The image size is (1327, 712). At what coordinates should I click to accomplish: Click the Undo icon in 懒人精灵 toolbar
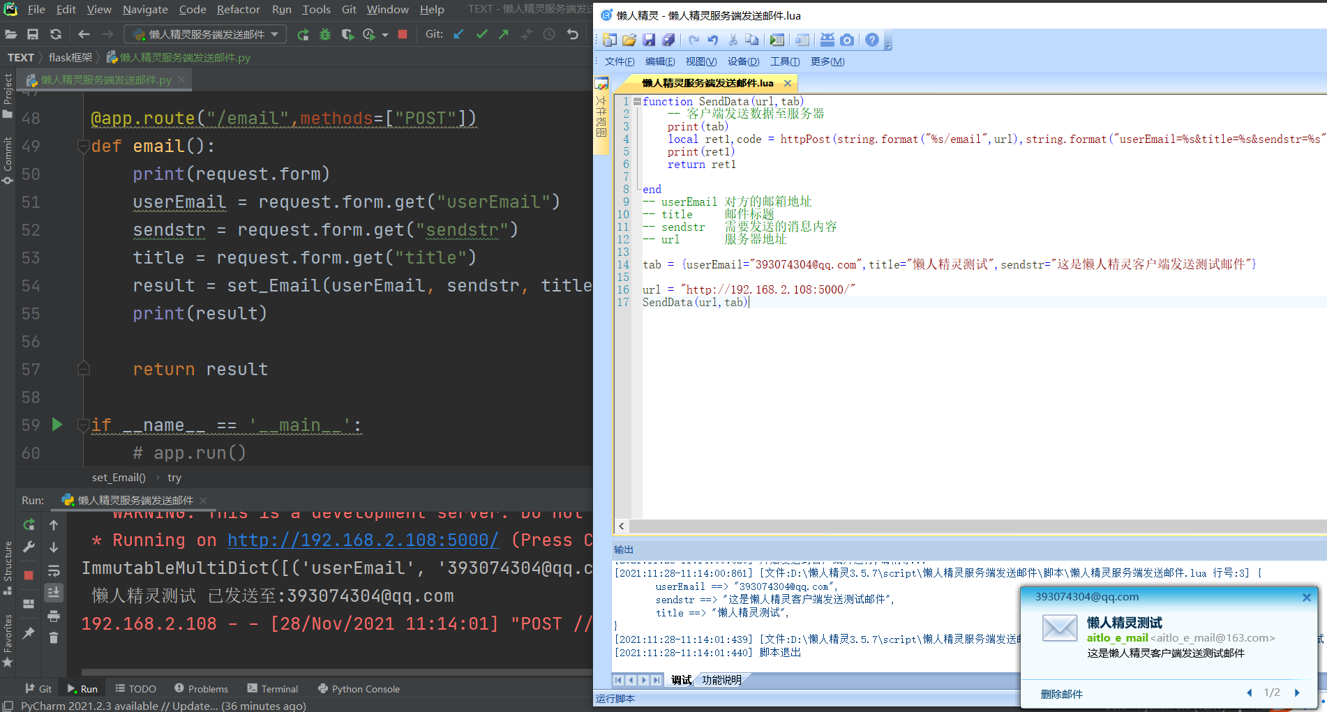713,40
